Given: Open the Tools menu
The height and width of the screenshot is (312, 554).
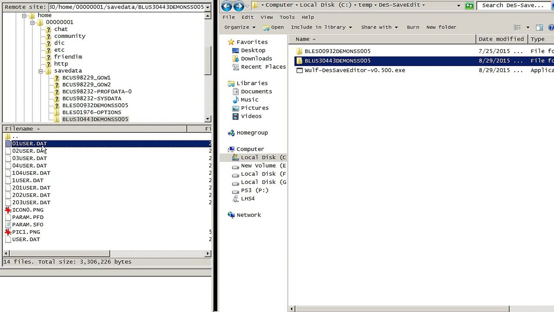Looking at the screenshot, I should [287, 17].
